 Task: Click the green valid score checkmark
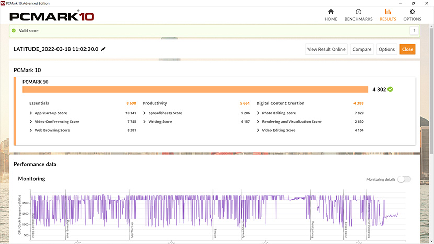click(14, 31)
